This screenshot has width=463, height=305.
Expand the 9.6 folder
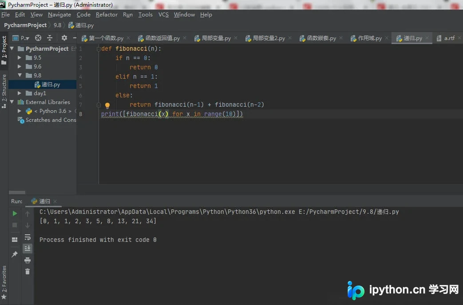click(x=20, y=67)
